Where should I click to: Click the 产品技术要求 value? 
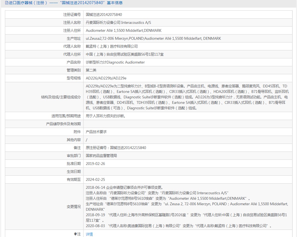[x=96, y=132]
